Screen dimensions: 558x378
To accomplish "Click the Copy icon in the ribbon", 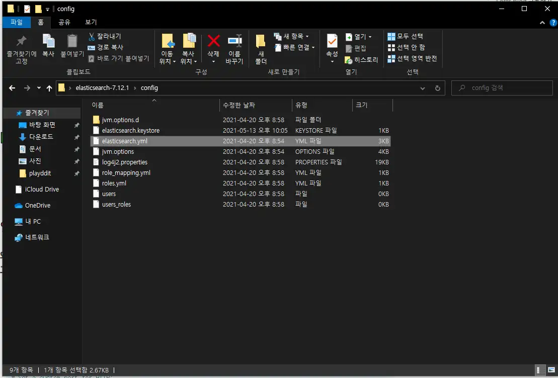I will tap(48, 41).
